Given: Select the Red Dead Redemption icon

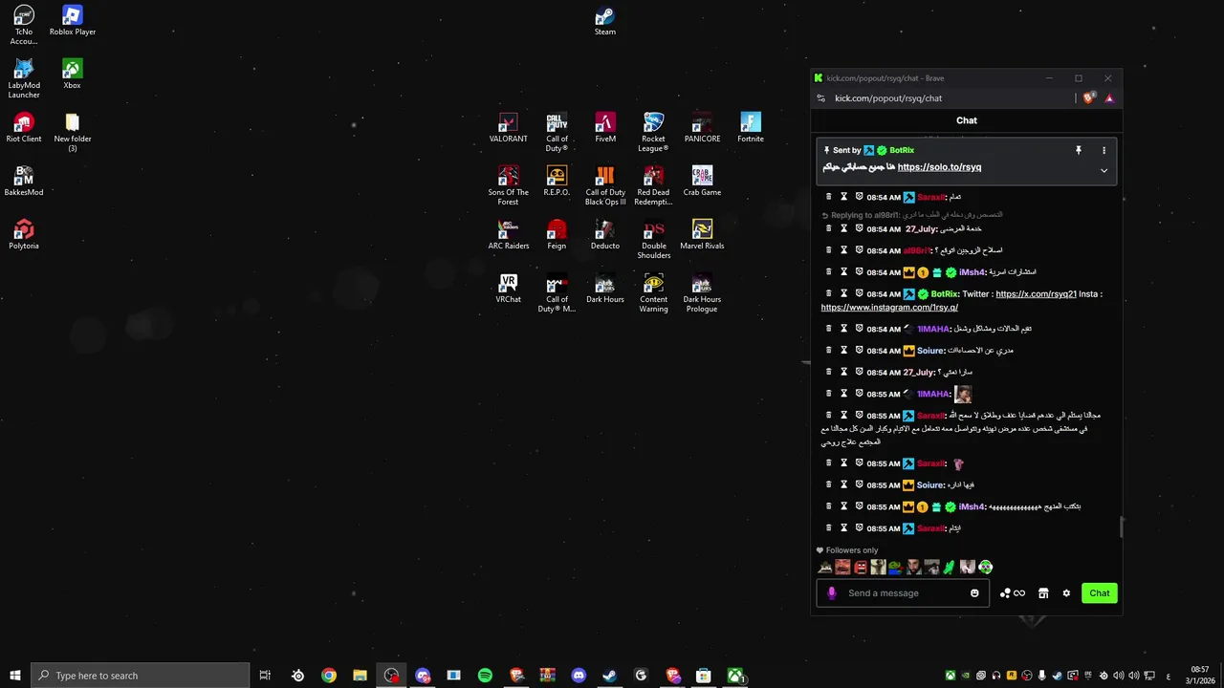Looking at the screenshot, I should point(653,186).
